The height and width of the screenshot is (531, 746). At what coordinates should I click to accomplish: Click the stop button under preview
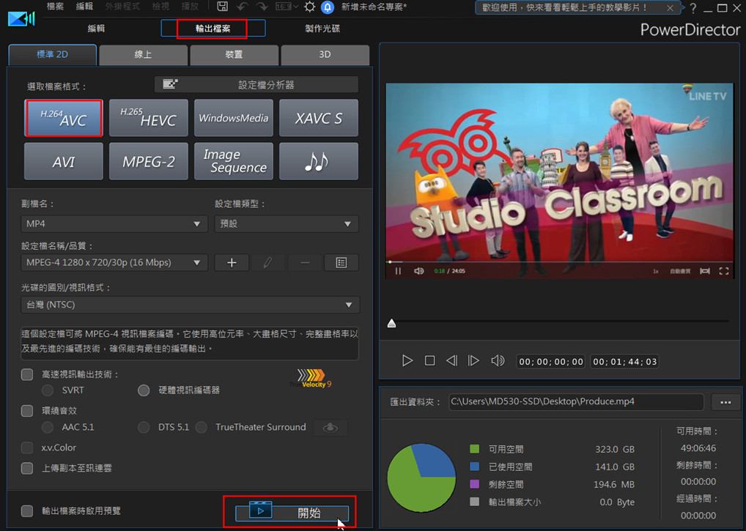[430, 361]
